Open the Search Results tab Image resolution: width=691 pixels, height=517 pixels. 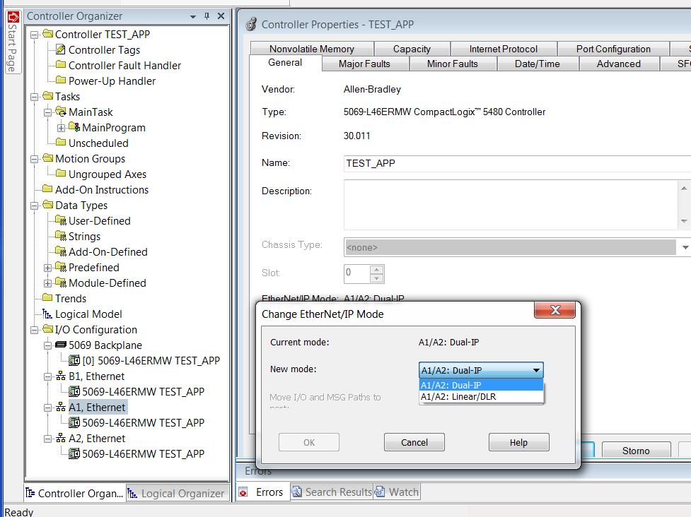pos(332,492)
